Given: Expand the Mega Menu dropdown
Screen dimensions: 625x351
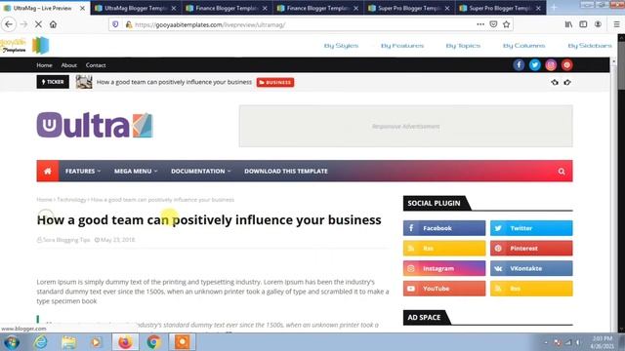Looking at the screenshot, I should tap(136, 172).
